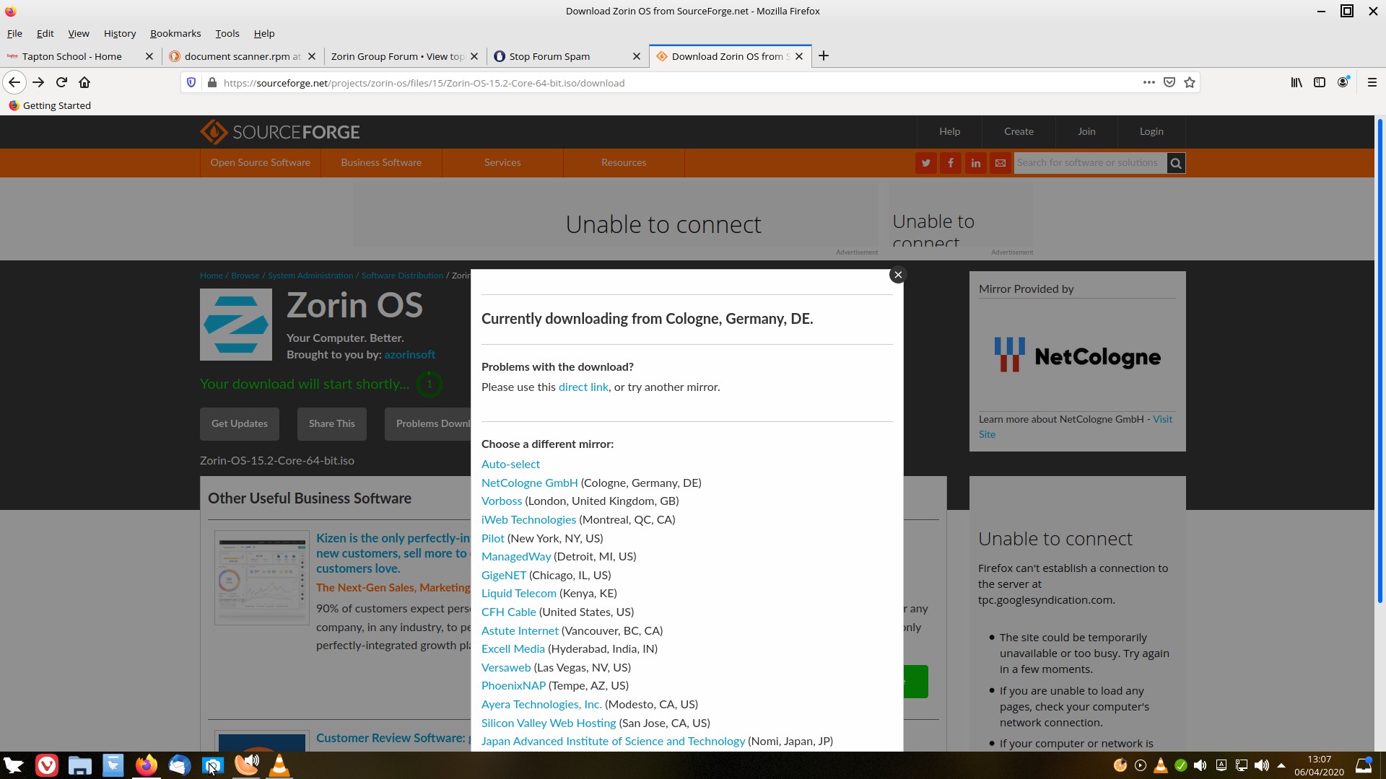Open the file manager from taskbar
Image resolution: width=1386 pixels, height=779 pixels.
[80, 765]
